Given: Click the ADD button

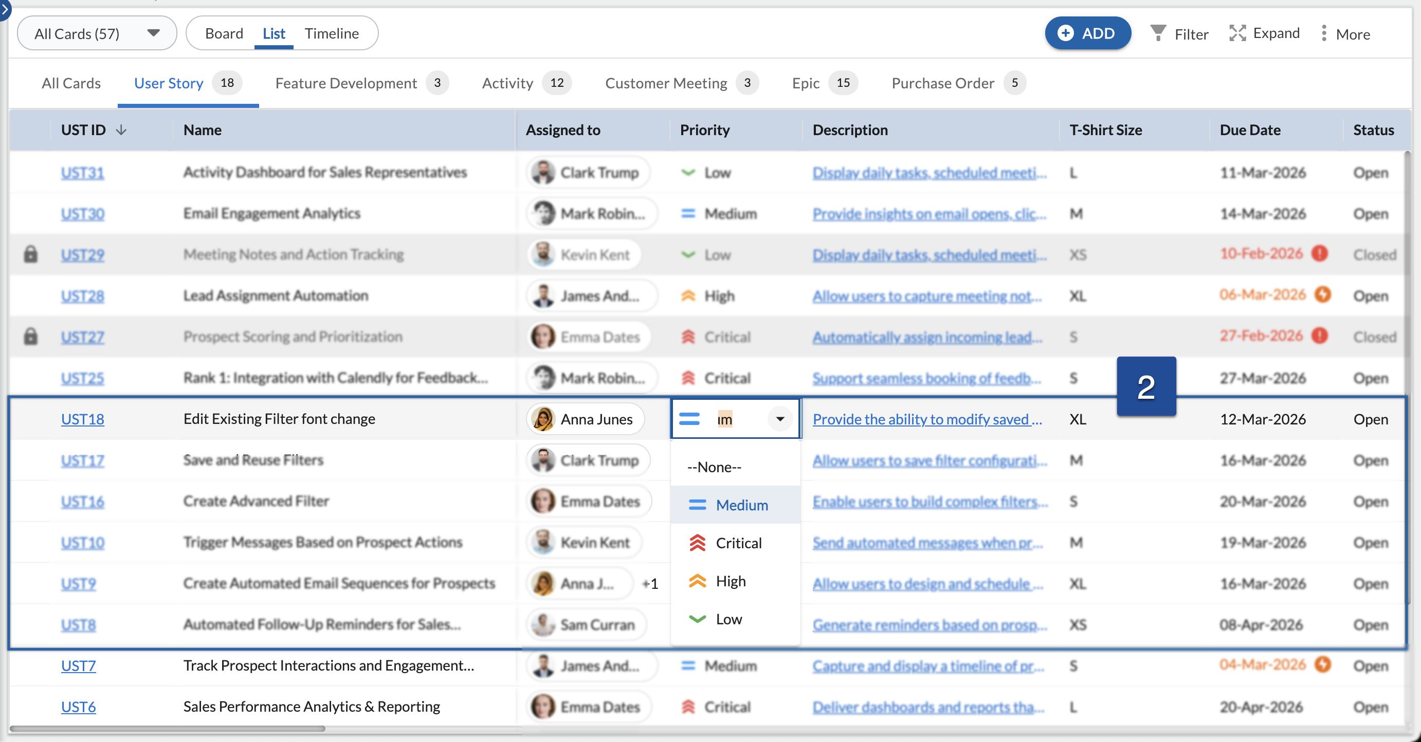Looking at the screenshot, I should (1087, 33).
